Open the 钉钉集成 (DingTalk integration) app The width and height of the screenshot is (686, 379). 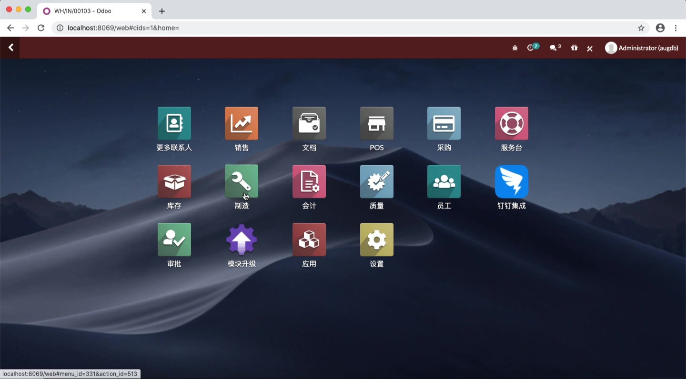click(511, 187)
